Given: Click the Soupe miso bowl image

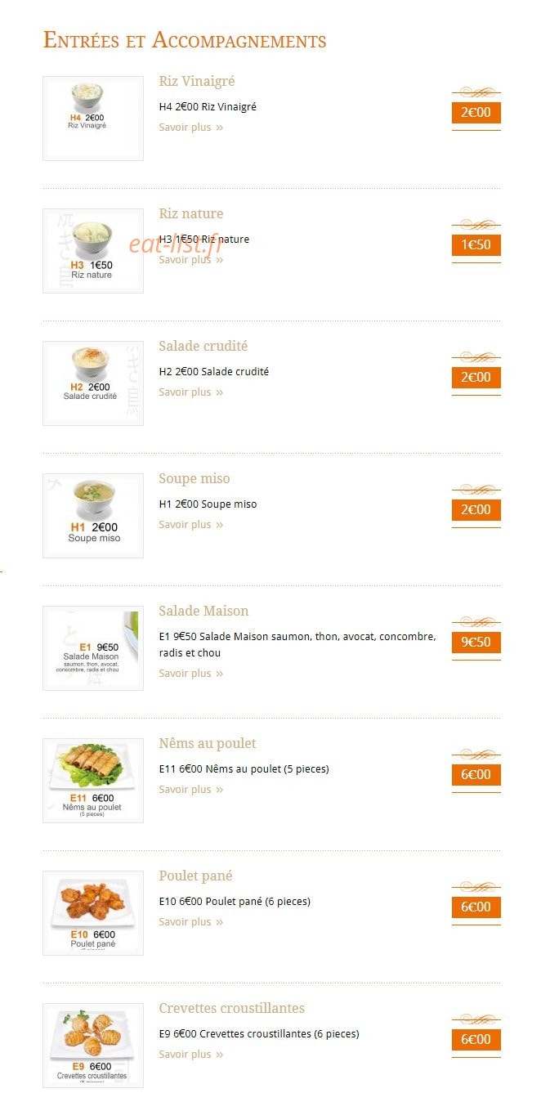Looking at the screenshot, I should [x=93, y=516].
